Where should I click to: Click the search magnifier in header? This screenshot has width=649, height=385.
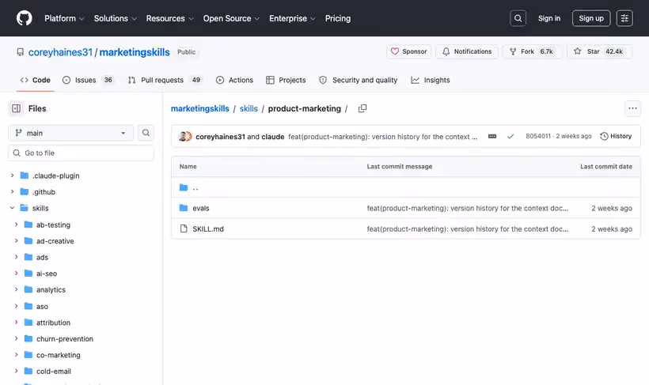coord(518,18)
